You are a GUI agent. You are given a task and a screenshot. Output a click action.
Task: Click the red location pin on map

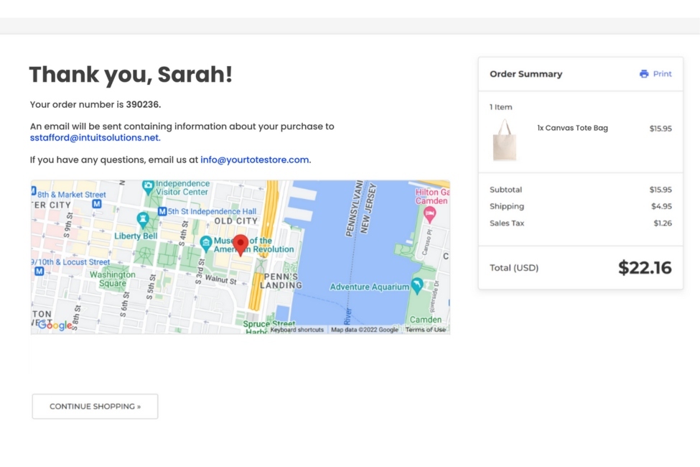[x=241, y=244]
